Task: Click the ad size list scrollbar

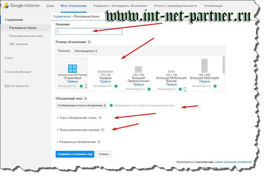Action: (x=224, y=65)
